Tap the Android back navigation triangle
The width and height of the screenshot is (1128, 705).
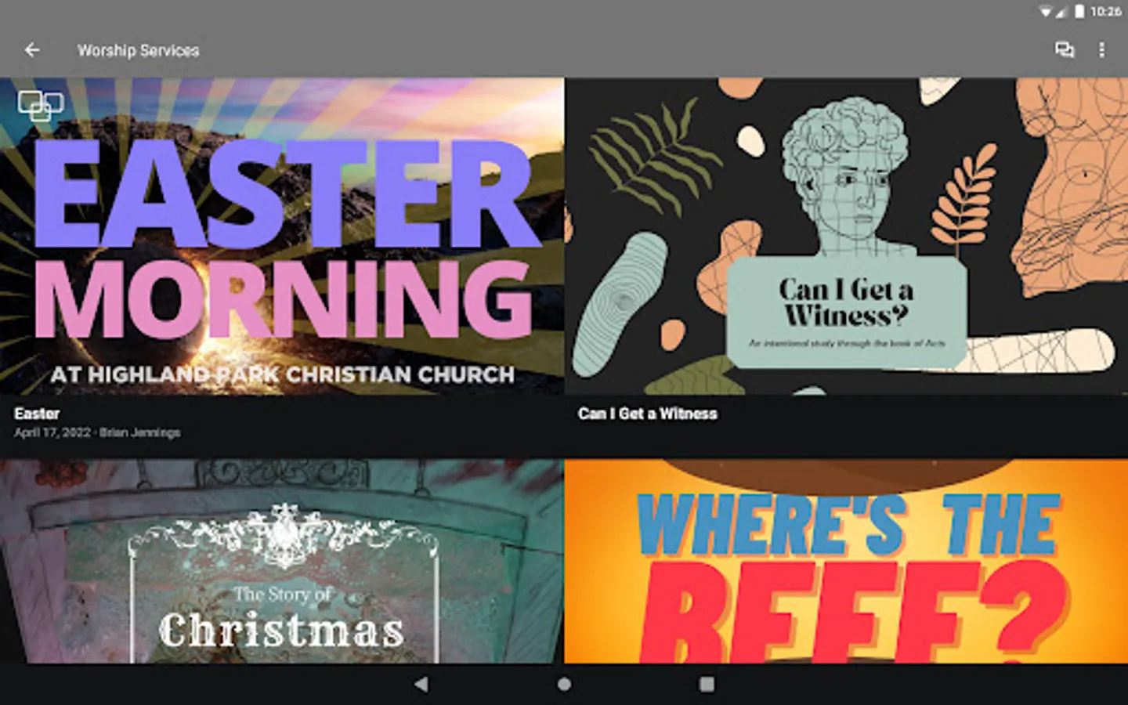(x=421, y=684)
